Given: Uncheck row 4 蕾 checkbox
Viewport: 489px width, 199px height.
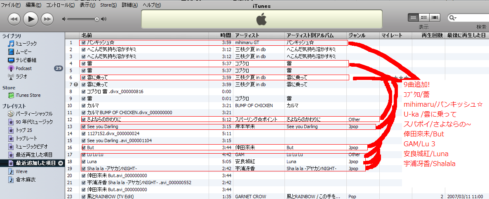Looking at the screenshot, I should [x=83, y=63].
